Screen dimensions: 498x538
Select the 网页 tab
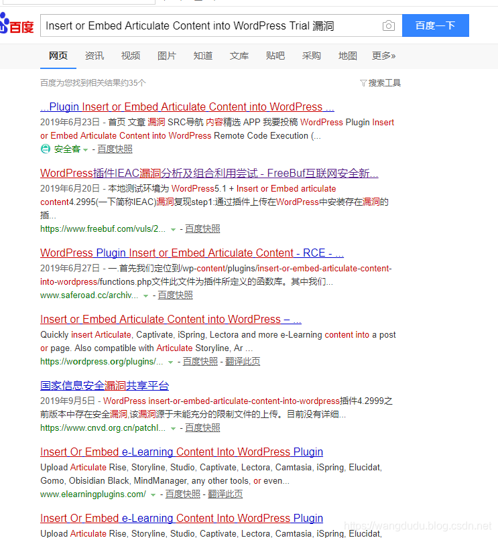coord(58,56)
